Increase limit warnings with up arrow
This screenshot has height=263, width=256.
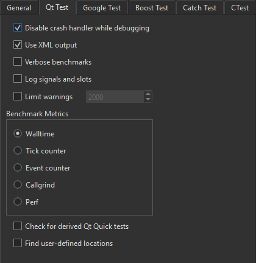pyautogui.click(x=148, y=94)
